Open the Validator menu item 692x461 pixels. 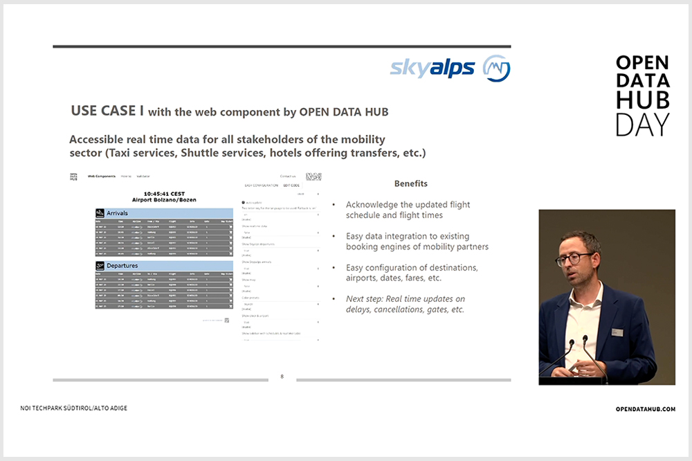(143, 177)
